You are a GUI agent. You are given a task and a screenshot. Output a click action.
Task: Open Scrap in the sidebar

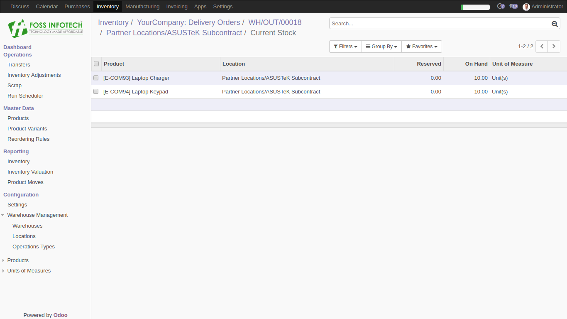click(15, 86)
